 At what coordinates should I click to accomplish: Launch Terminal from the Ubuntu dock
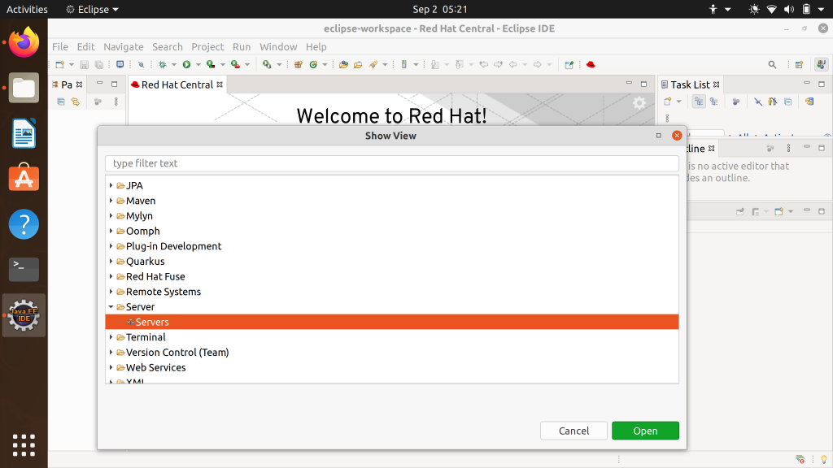point(24,269)
